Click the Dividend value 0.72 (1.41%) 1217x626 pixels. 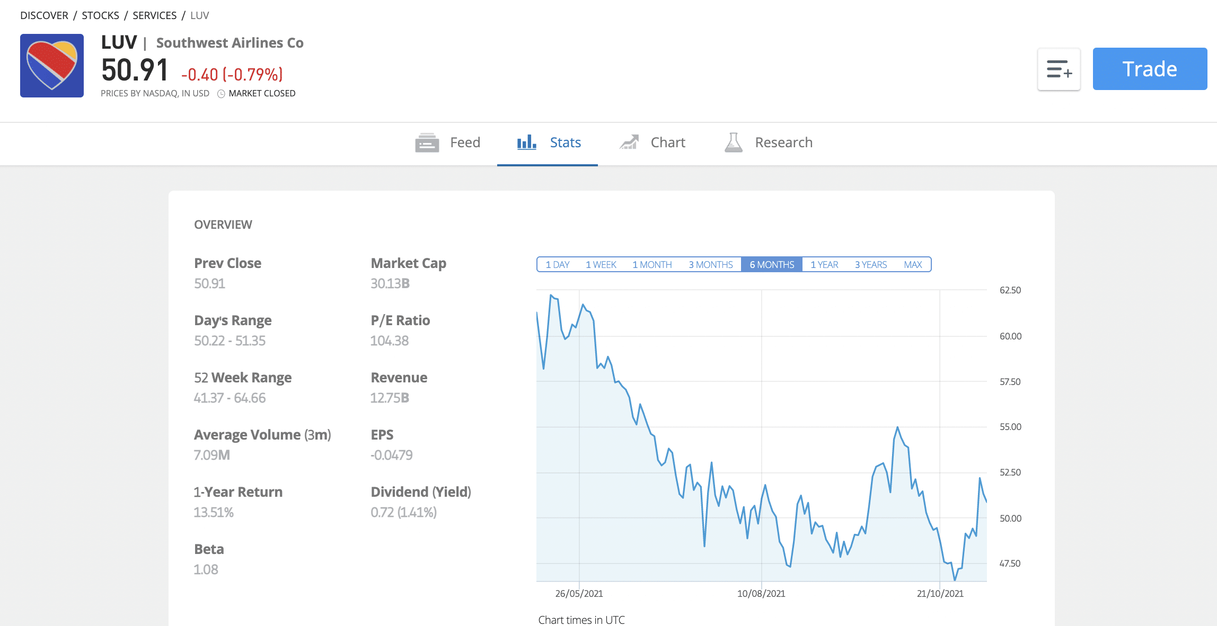[x=403, y=512]
